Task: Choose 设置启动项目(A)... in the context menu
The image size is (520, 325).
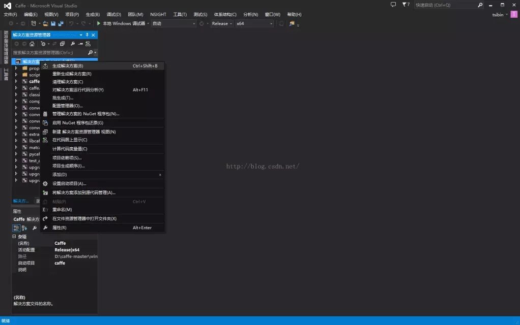Action: (102, 183)
